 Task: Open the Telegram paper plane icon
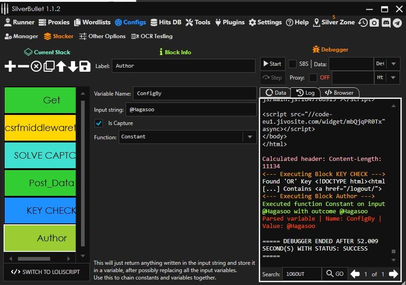point(397,23)
